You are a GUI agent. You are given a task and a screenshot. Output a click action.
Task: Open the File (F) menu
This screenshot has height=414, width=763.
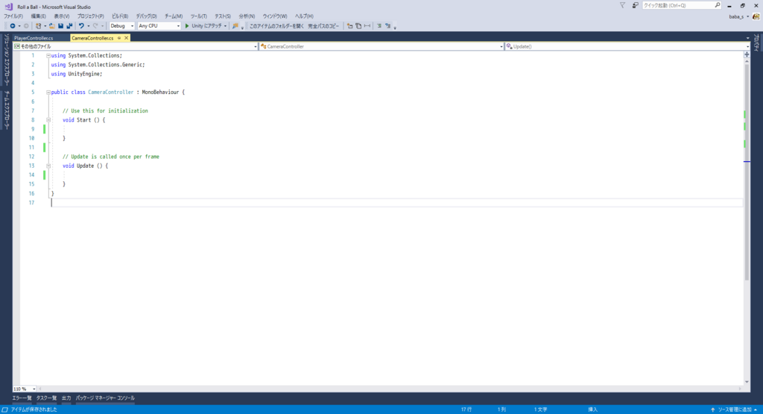point(13,16)
